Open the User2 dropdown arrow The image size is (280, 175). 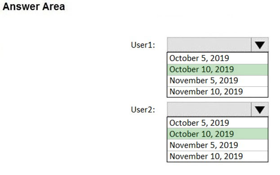(x=260, y=109)
